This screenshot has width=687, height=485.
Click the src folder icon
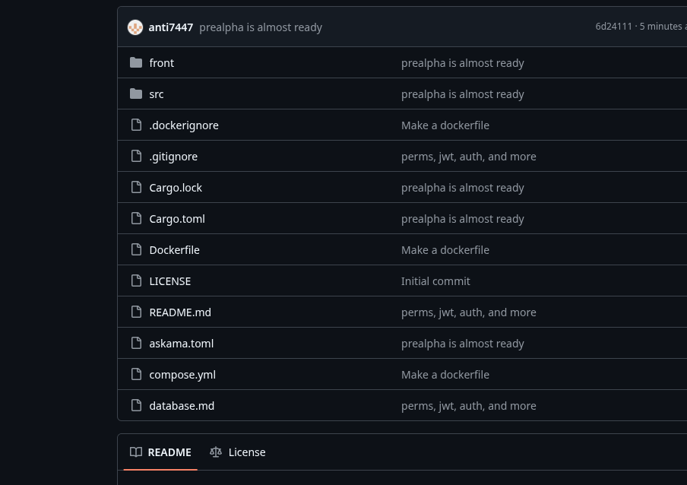tap(136, 94)
